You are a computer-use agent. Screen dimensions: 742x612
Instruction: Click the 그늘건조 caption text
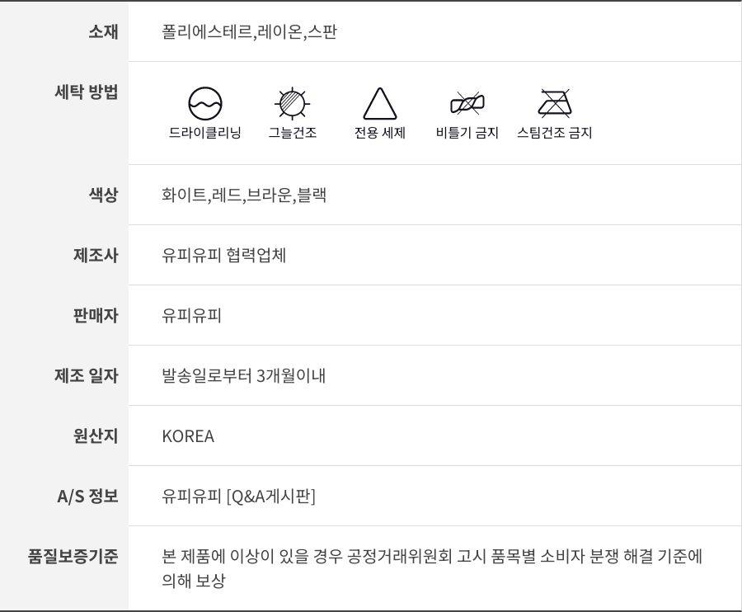coord(292,132)
